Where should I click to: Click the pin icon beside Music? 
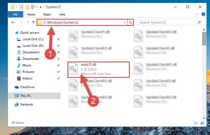(58, 65)
